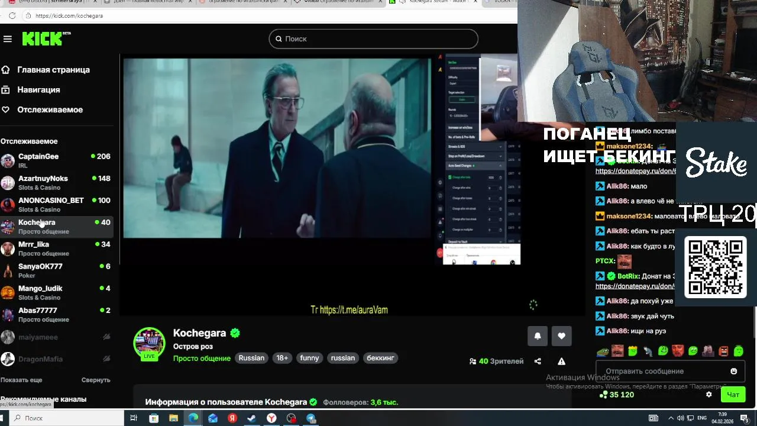The height and width of the screenshot is (426, 757).
Task: Click the funny tag
Action: [x=309, y=358]
